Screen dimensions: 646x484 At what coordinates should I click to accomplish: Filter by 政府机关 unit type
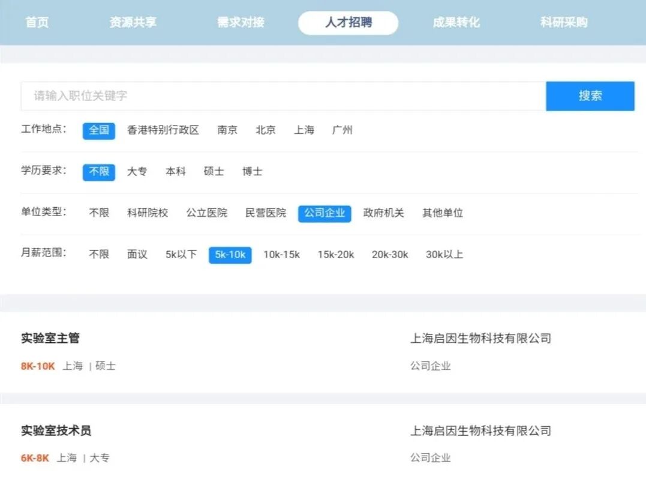click(x=384, y=213)
